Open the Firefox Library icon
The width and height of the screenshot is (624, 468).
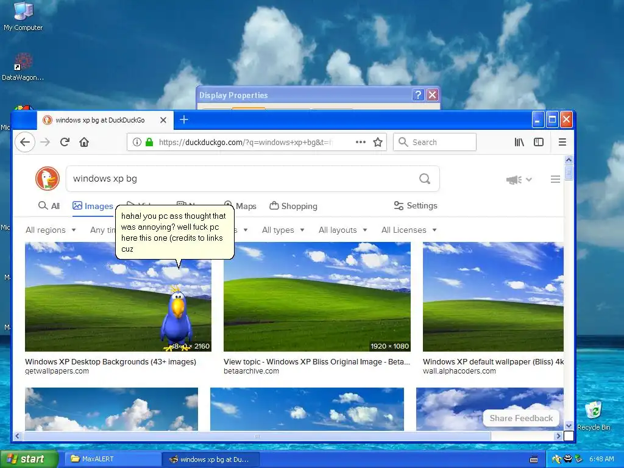(519, 142)
